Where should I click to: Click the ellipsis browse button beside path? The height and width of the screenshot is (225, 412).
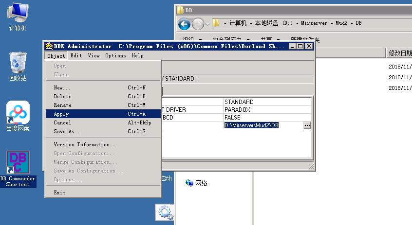307,125
